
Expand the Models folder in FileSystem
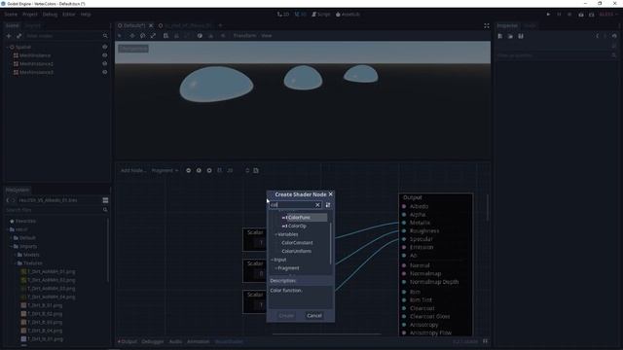click(x=16, y=255)
